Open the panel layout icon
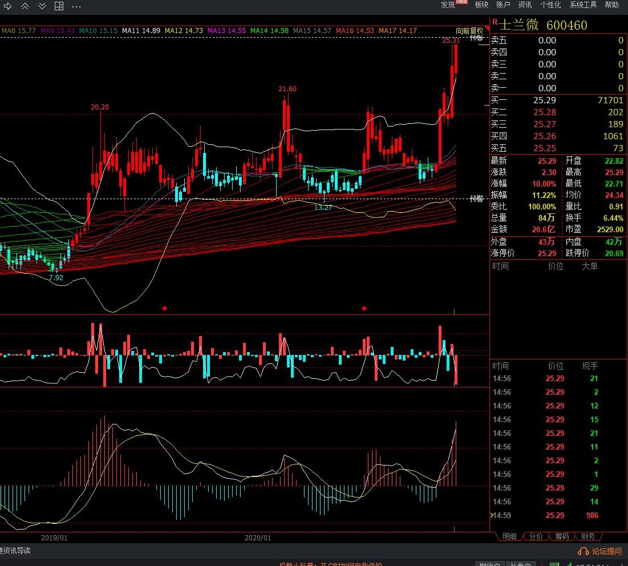 pyautogui.click(x=59, y=6)
